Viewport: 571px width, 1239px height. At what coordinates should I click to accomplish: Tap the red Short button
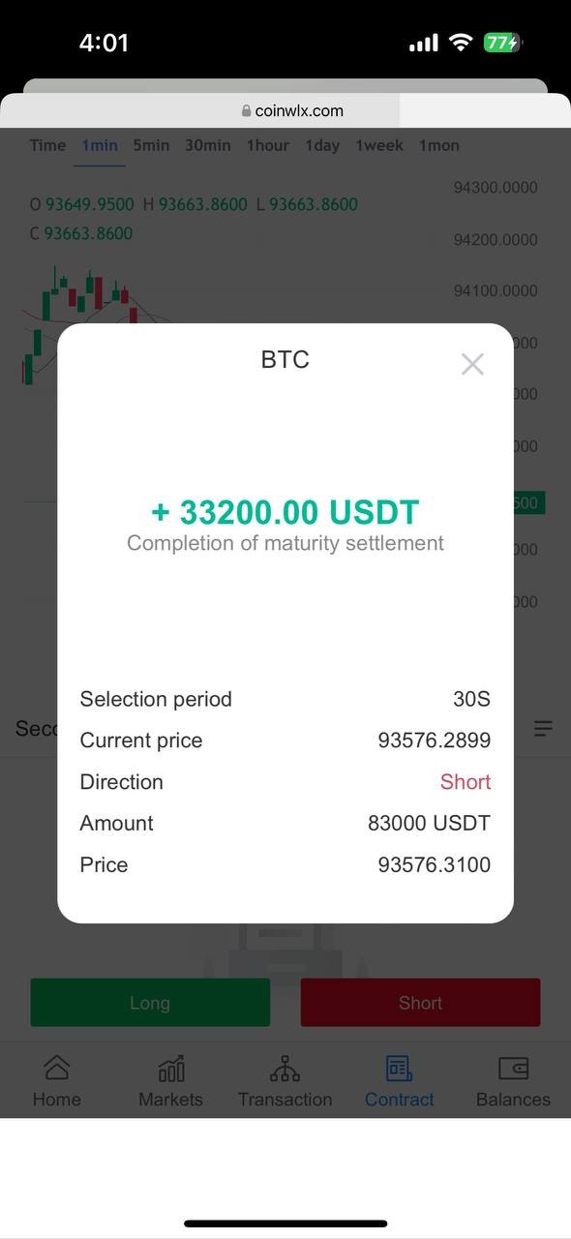point(420,1003)
